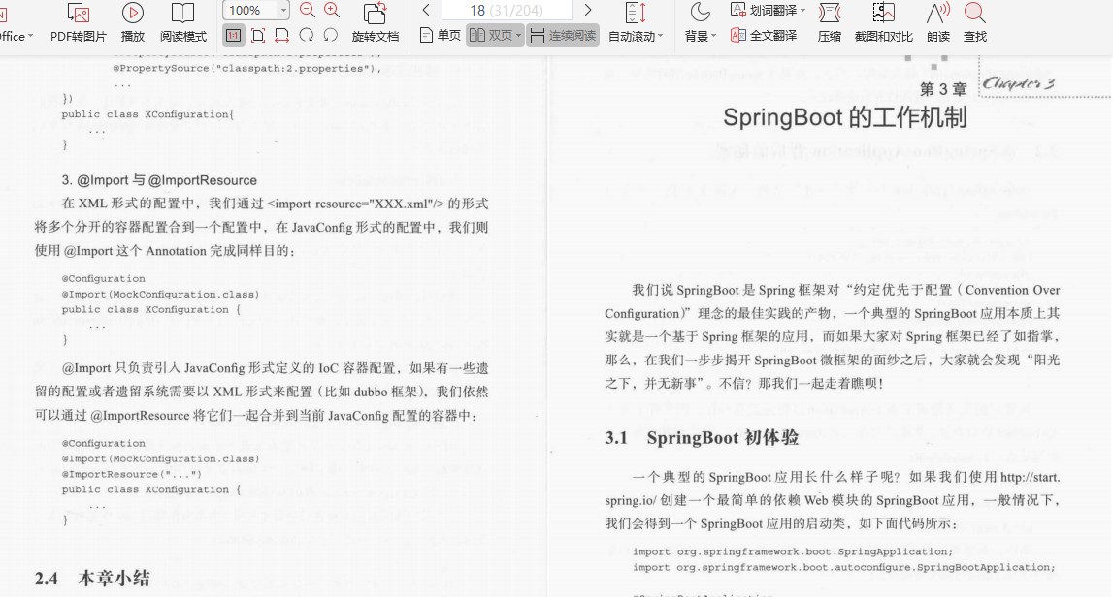The height and width of the screenshot is (597, 1113).
Task: Click 全文翻译 full text translation
Action: [x=764, y=35]
